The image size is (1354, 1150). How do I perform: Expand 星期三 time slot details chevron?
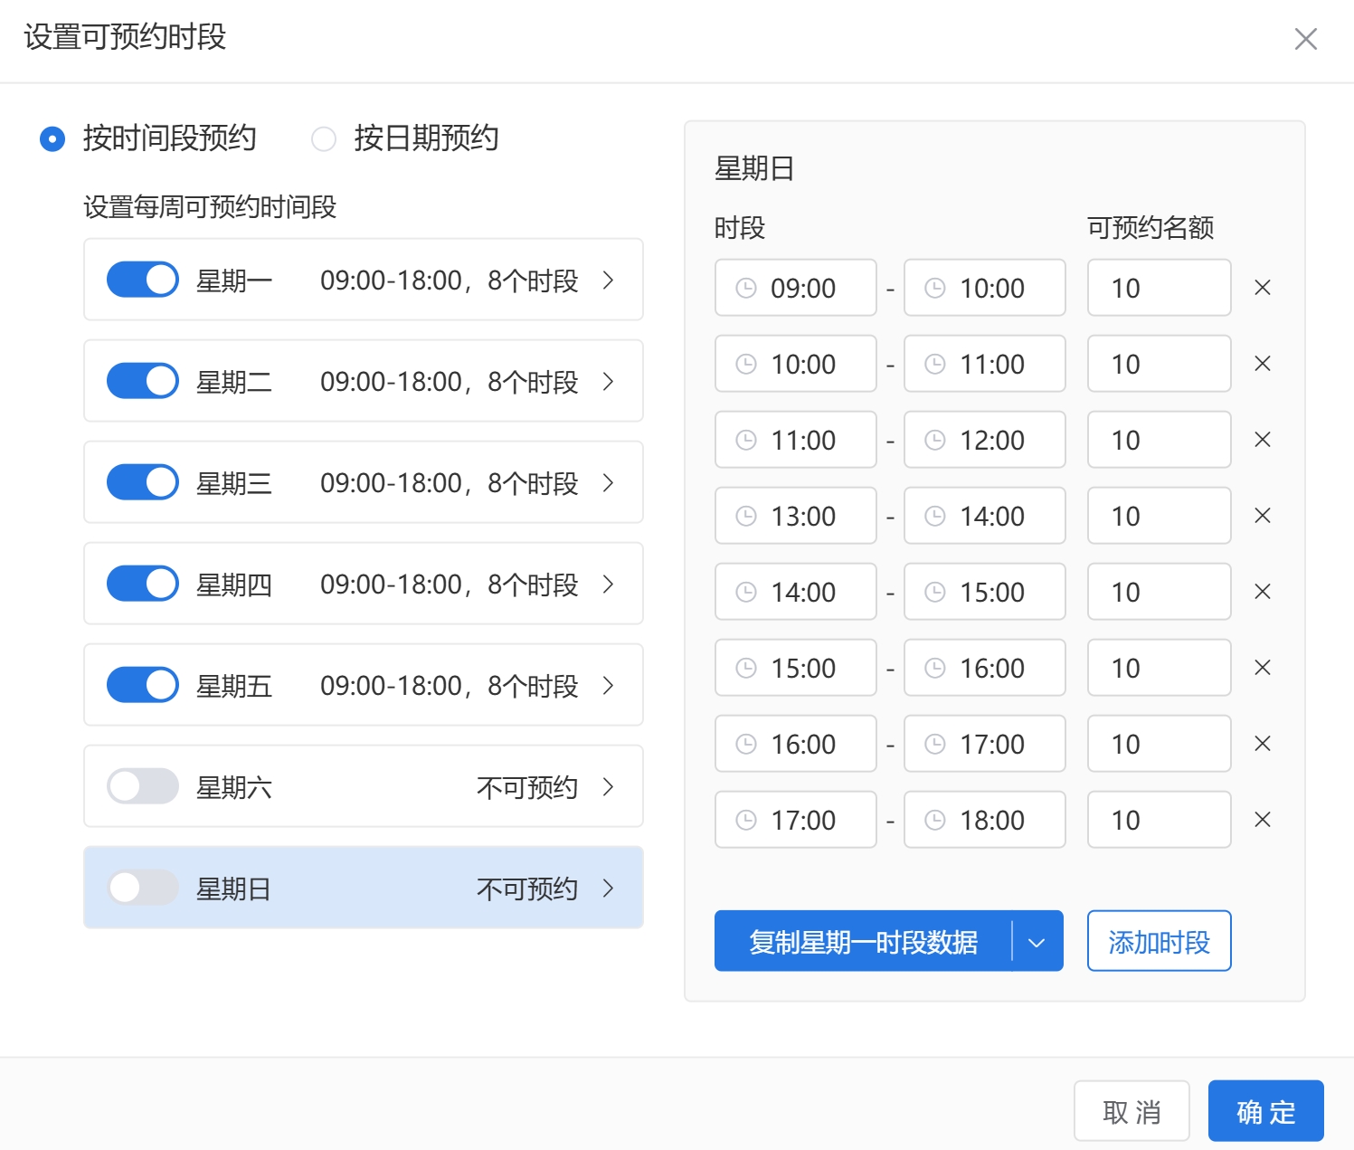(x=609, y=482)
